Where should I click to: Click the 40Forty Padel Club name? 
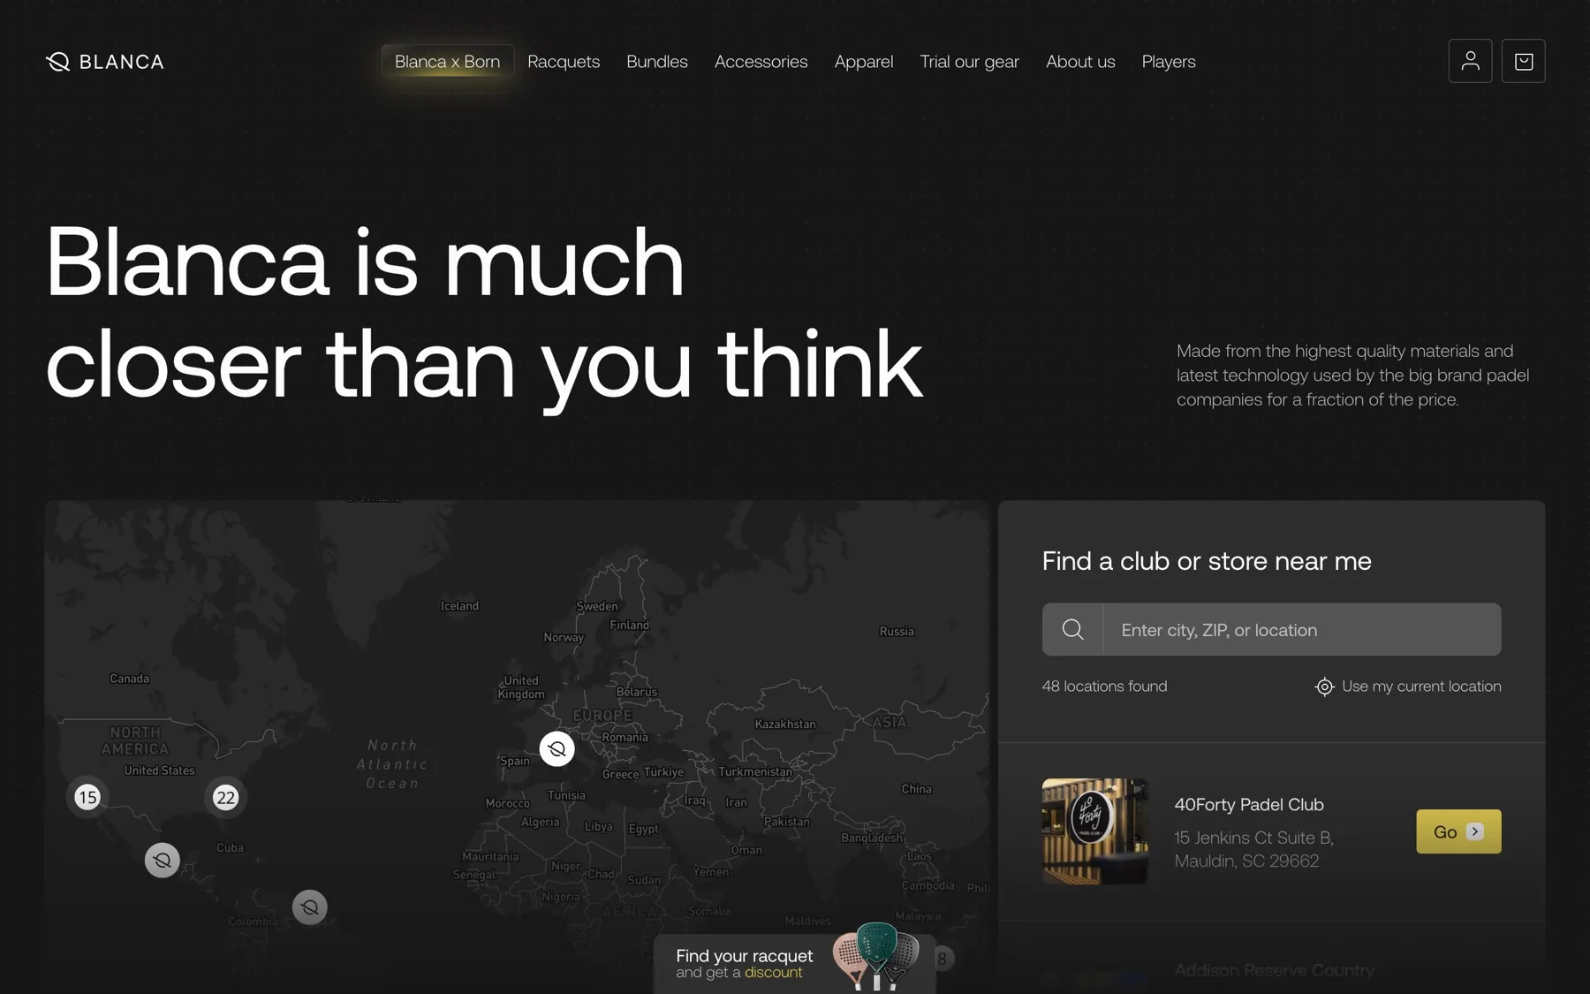point(1249,805)
